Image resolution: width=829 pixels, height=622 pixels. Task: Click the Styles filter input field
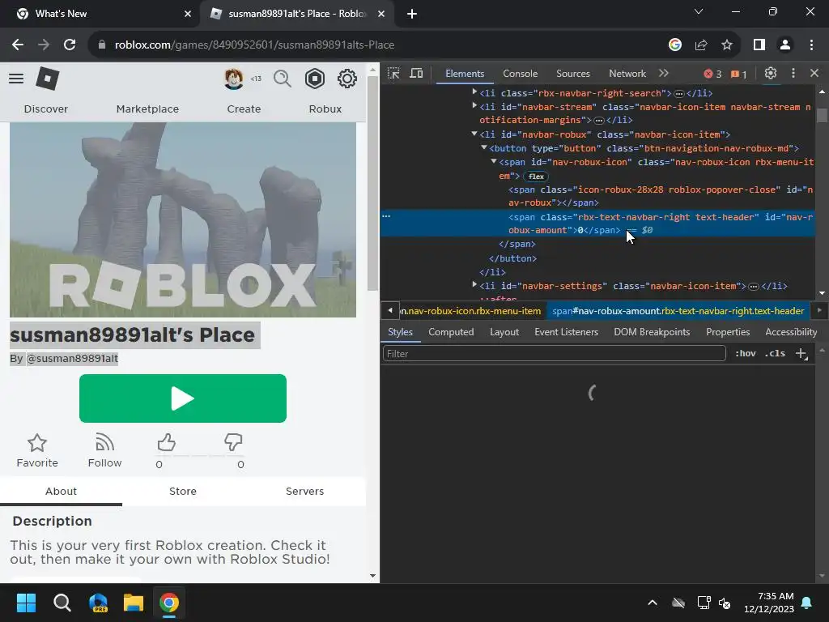pos(554,354)
